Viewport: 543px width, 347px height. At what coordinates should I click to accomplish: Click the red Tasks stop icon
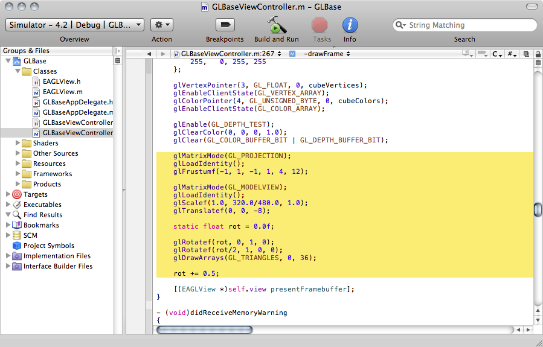320,25
